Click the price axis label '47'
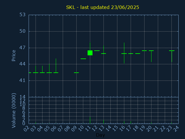The height and width of the screenshot is (139, 185). click(23, 48)
